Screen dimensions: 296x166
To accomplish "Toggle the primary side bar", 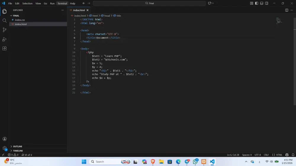I will 257,3.
